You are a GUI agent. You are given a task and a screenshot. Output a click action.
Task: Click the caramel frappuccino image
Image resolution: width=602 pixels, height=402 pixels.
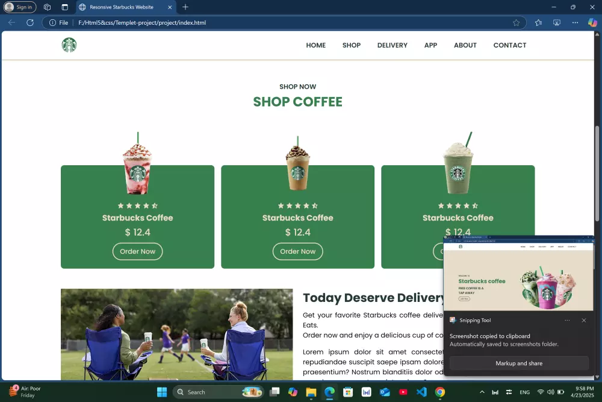click(297, 163)
